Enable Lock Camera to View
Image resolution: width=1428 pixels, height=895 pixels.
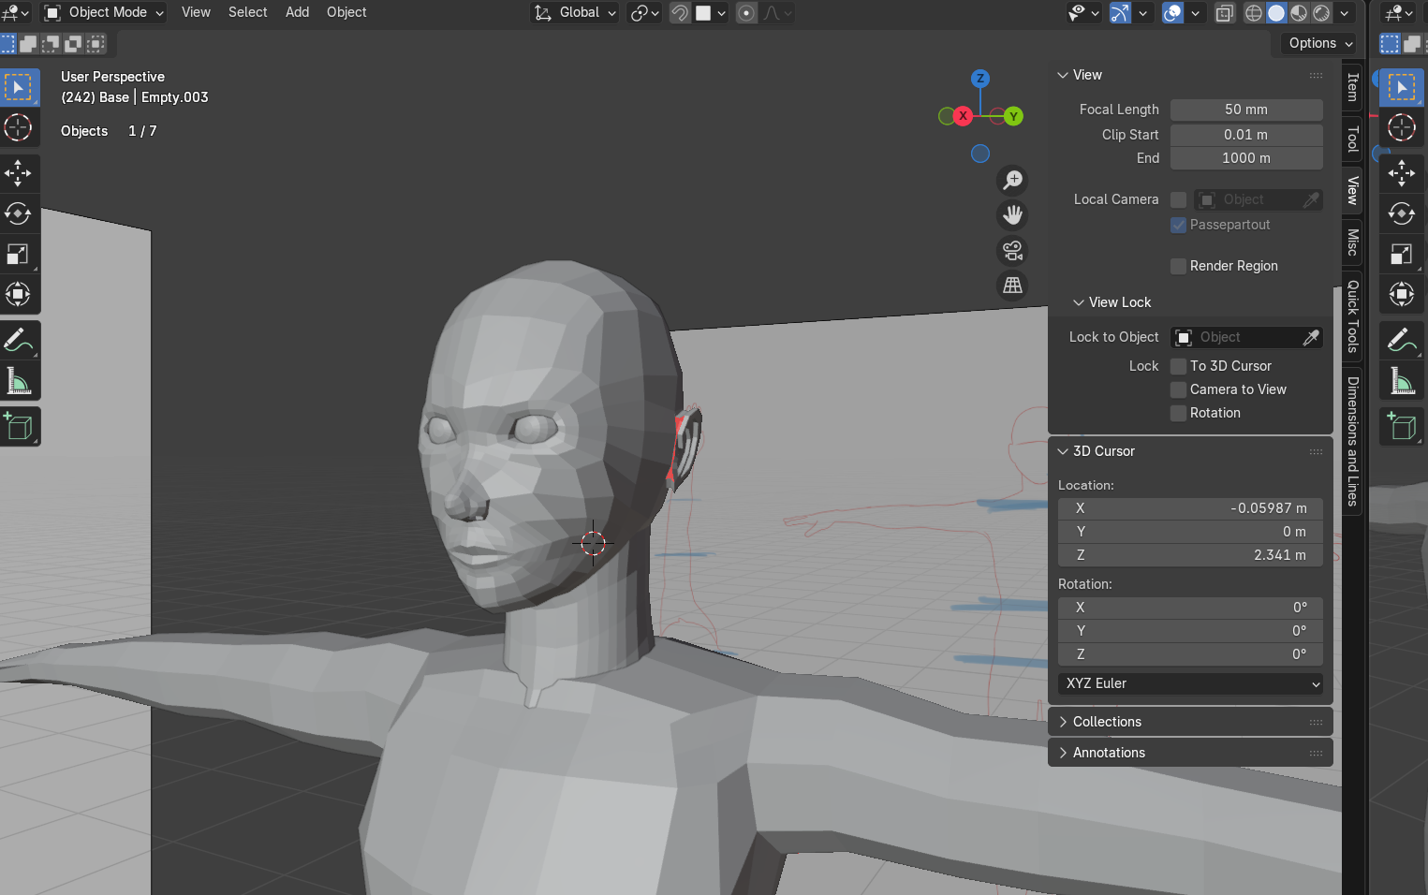1178,389
